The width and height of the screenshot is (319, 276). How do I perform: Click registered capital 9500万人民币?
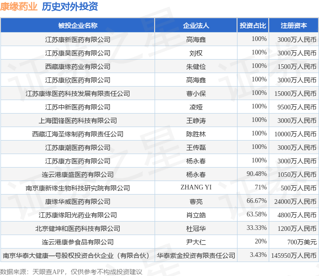(x=297, y=107)
